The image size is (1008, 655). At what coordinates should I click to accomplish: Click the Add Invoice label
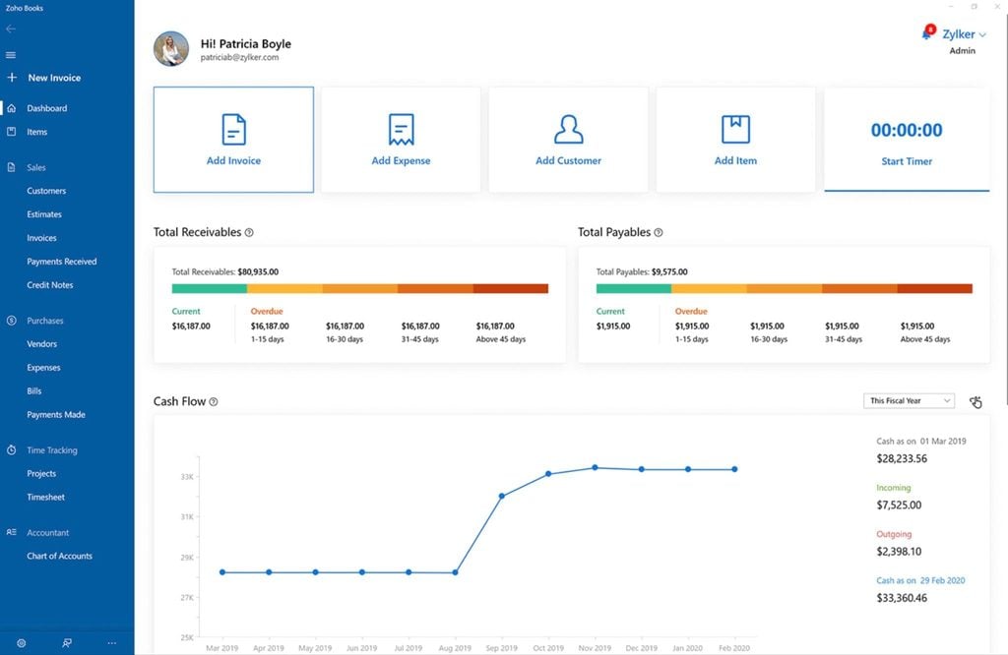coord(233,160)
